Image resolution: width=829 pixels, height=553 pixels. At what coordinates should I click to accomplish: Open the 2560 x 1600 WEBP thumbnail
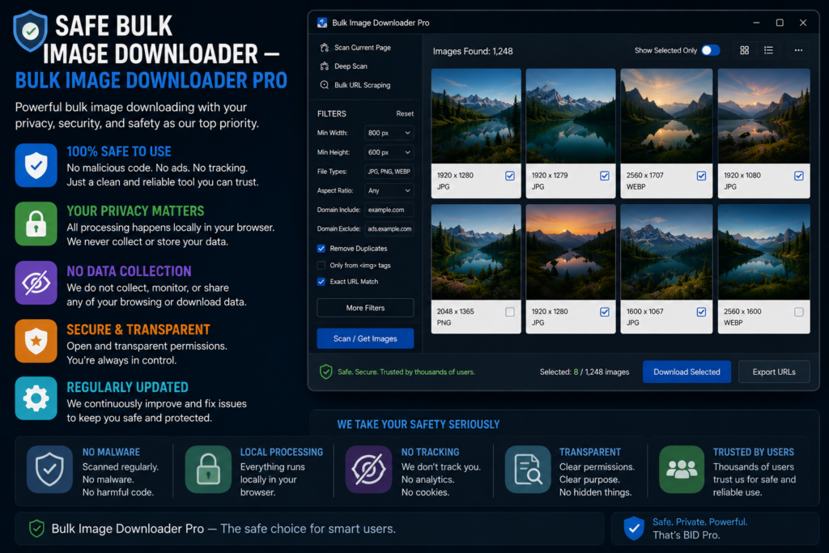(763, 252)
